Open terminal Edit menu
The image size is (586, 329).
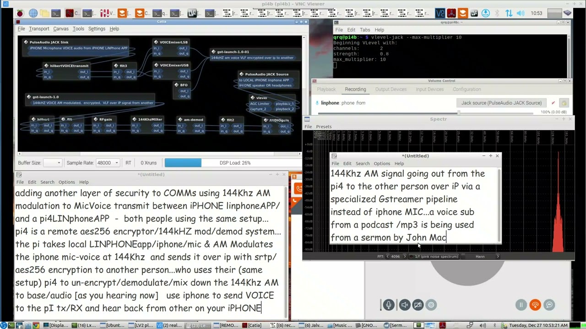point(351,30)
